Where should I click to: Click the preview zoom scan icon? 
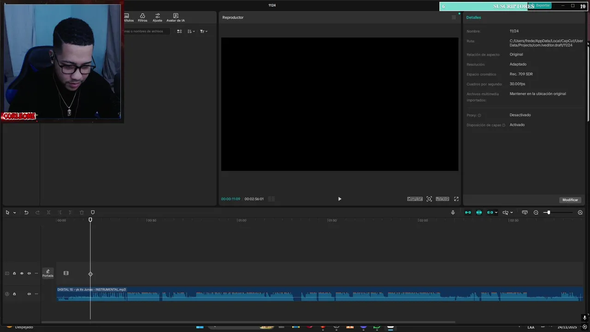coord(429,199)
